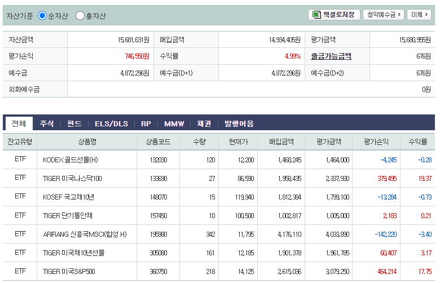The height and width of the screenshot is (283, 440).
Task: Click product code 305080
Action: 159,253
